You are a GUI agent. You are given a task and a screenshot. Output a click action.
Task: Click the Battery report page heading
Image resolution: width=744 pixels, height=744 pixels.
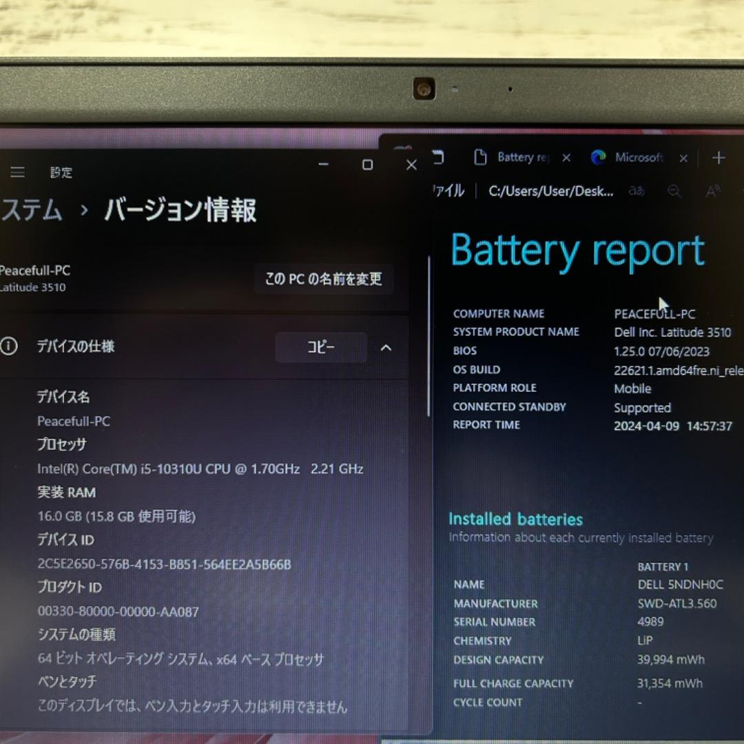pyautogui.click(x=577, y=250)
